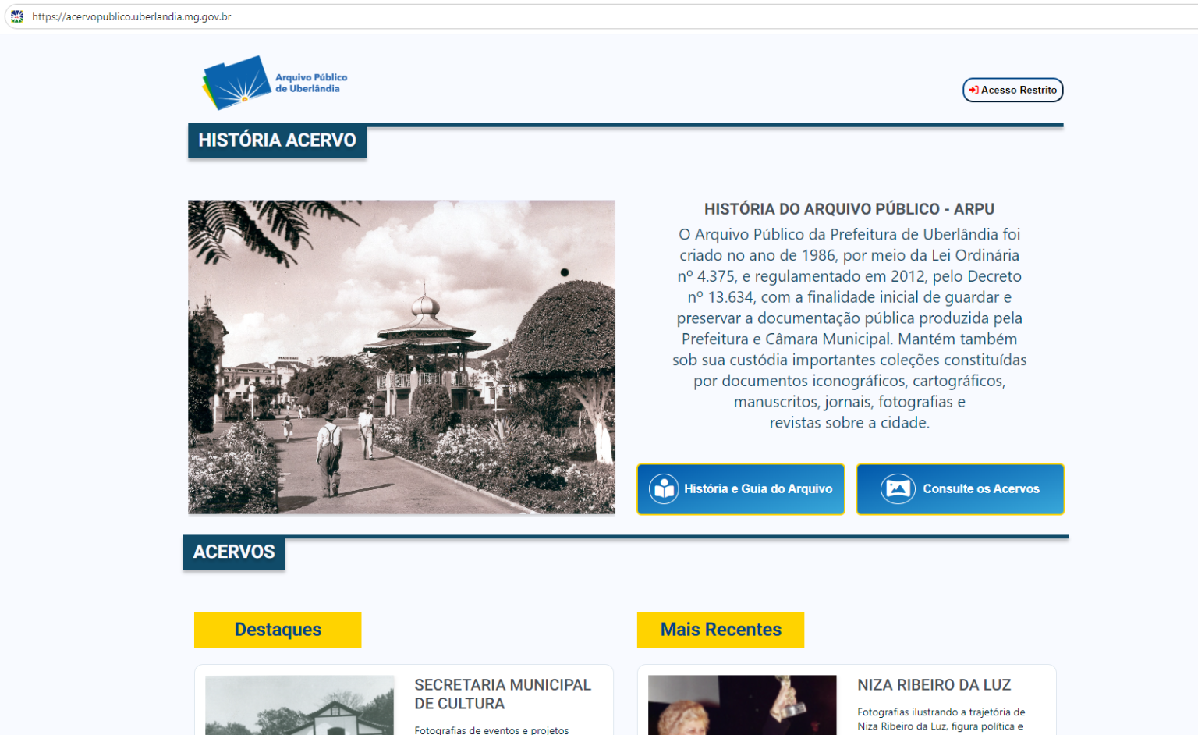Open História e Guia do Arquivo
Image resolution: width=1198 pixels, height=735 pixels.
pyautogui.click(x=741, y=489)
